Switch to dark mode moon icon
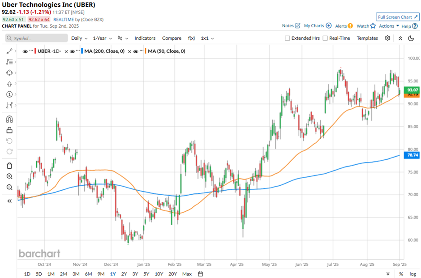 [411, 38]
